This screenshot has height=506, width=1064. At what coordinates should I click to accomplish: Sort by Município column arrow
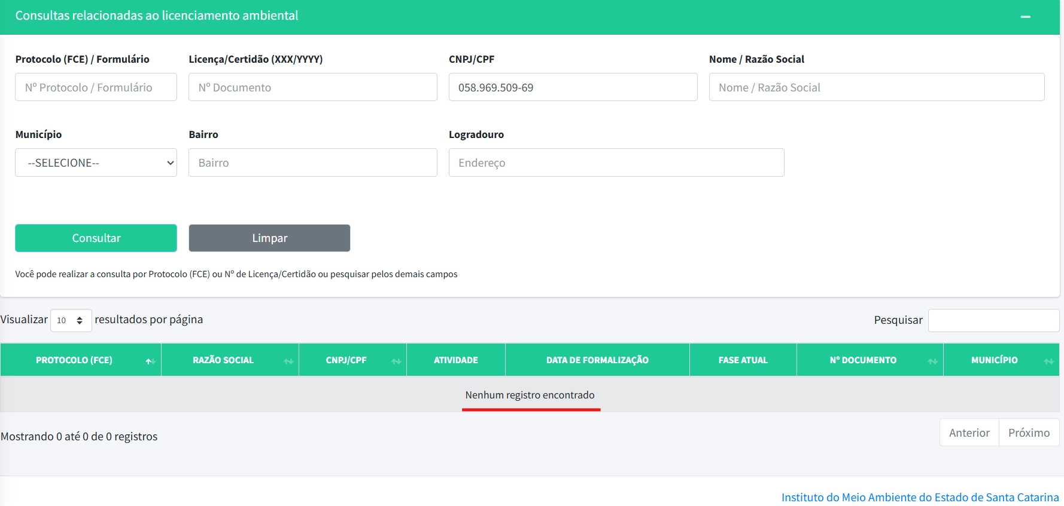pyautogui.click(x=1048, y=361)
